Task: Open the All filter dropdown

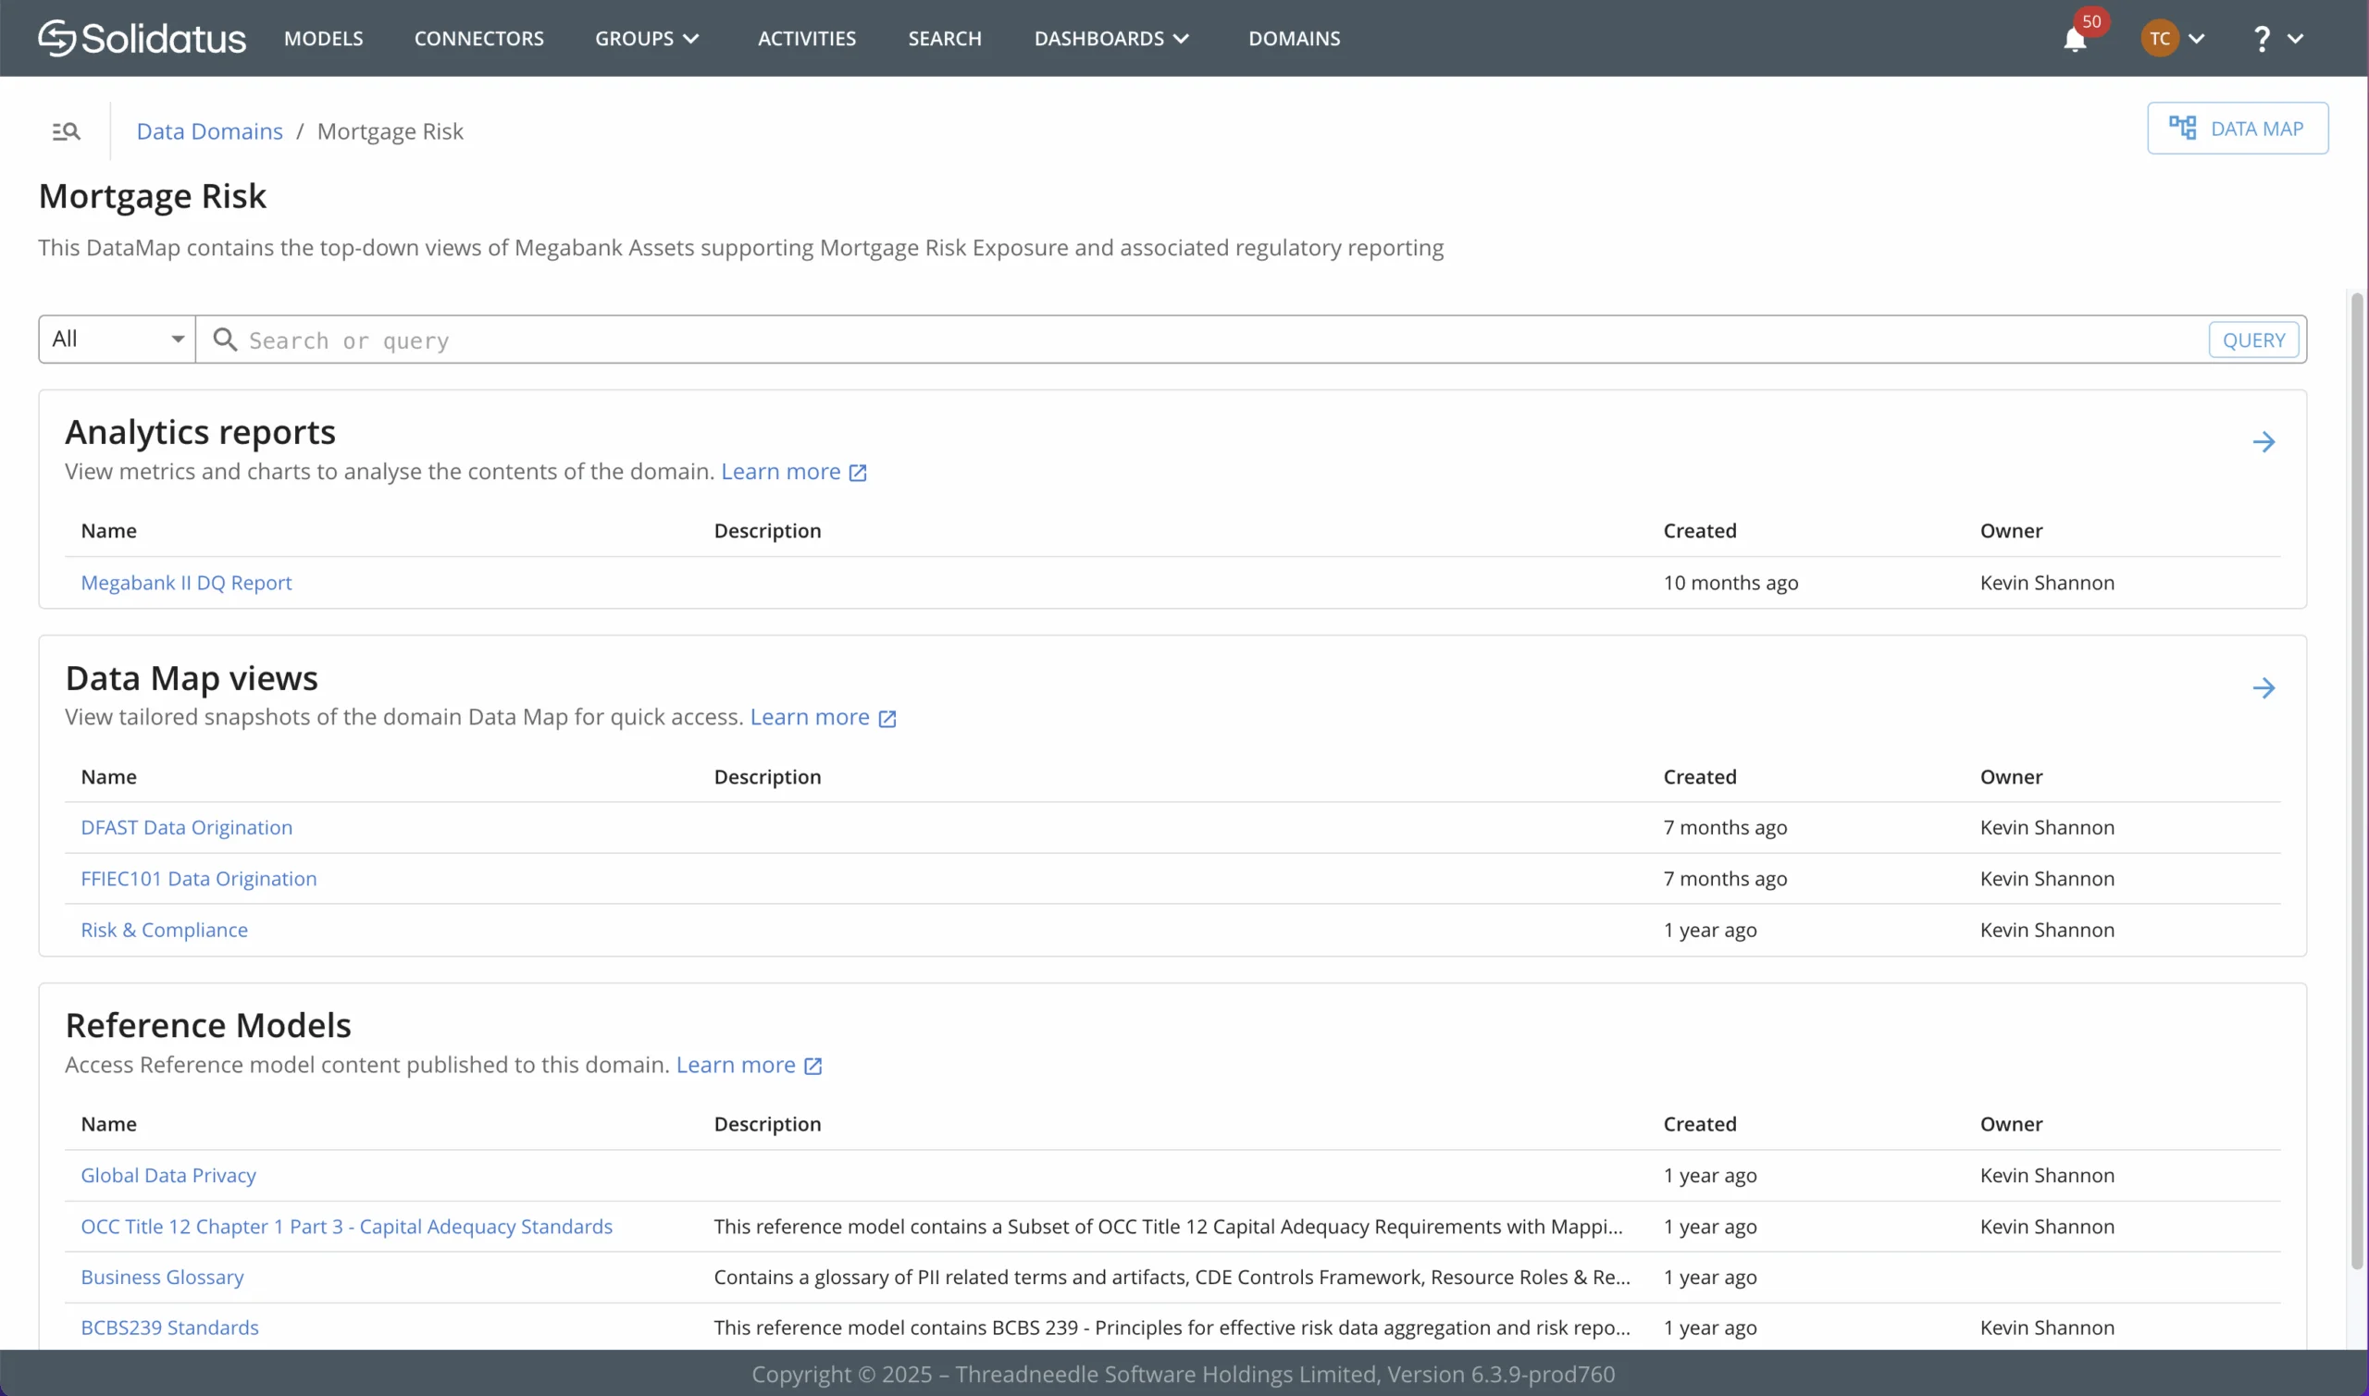Action: [117, 340]
